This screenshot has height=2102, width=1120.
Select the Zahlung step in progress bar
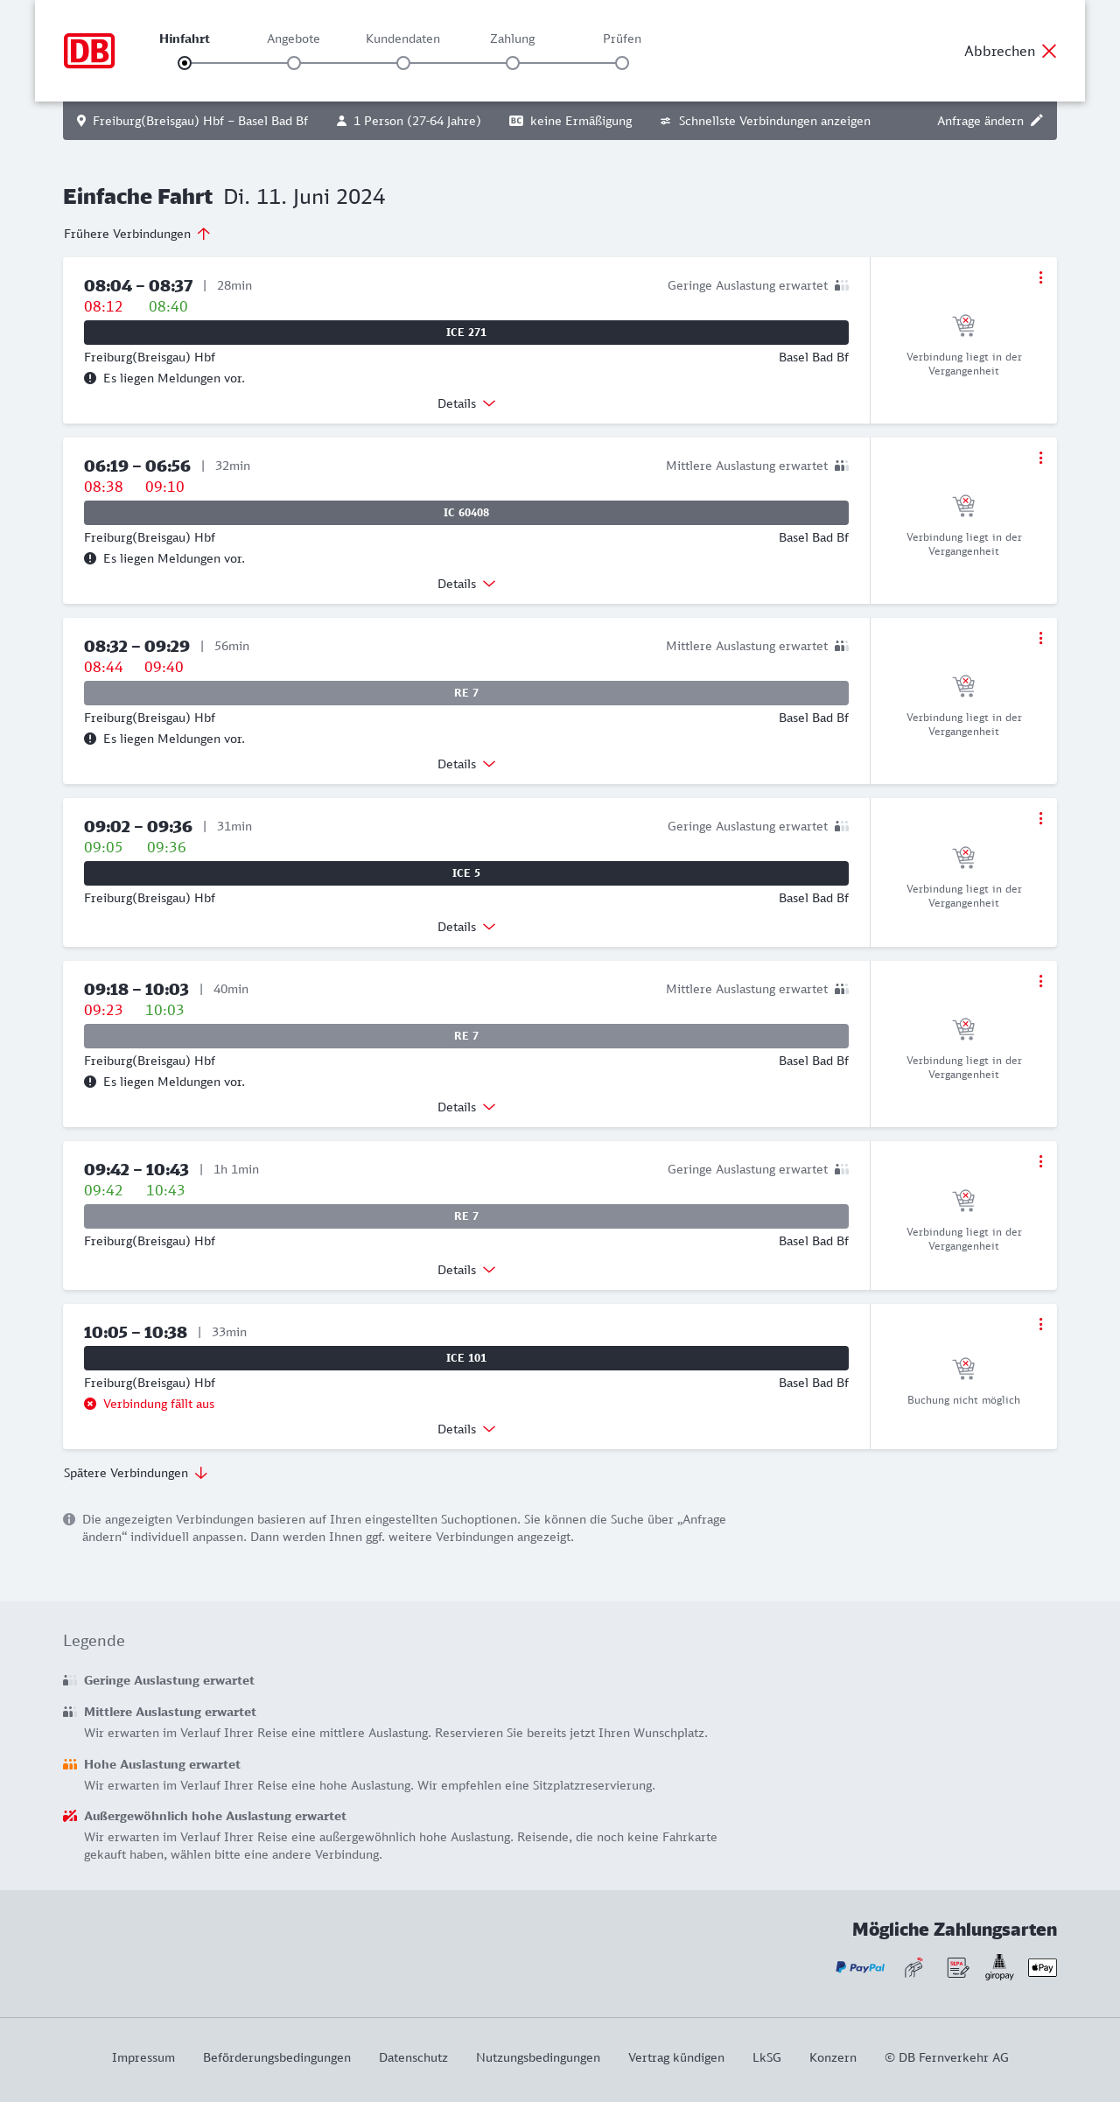click(x=513, y=62)
